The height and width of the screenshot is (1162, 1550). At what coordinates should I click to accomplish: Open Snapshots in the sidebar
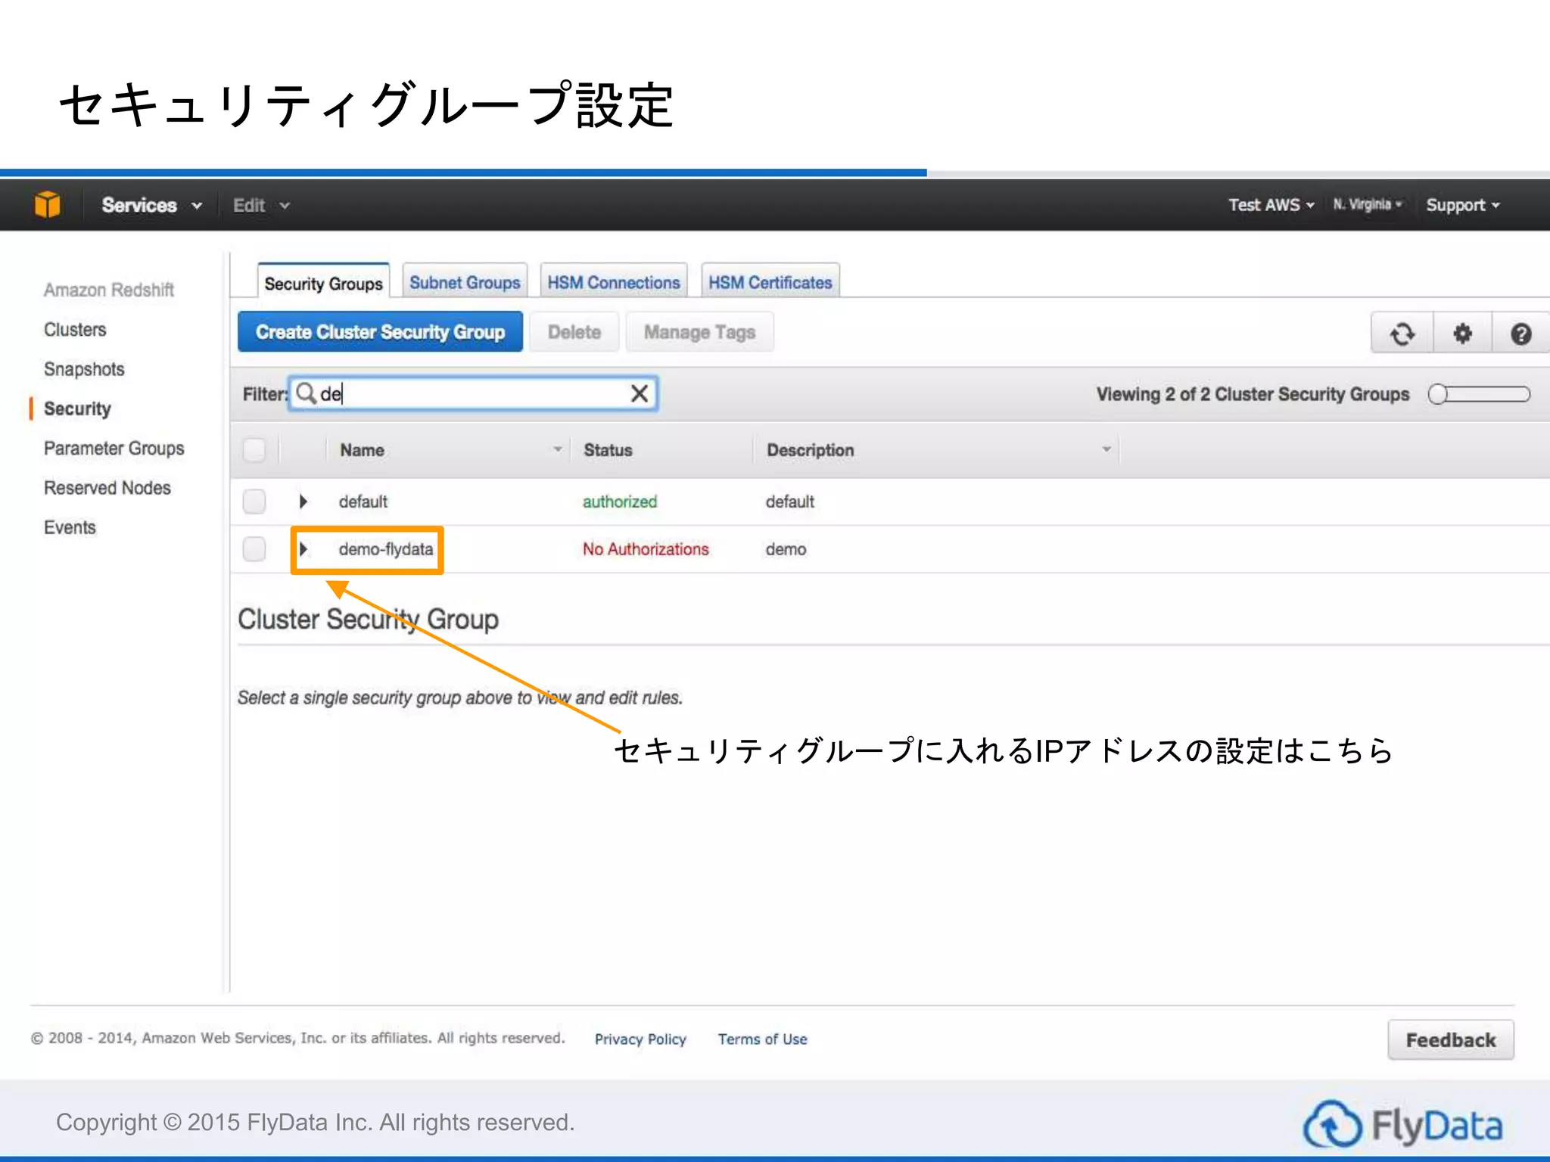tap(84, 369)
